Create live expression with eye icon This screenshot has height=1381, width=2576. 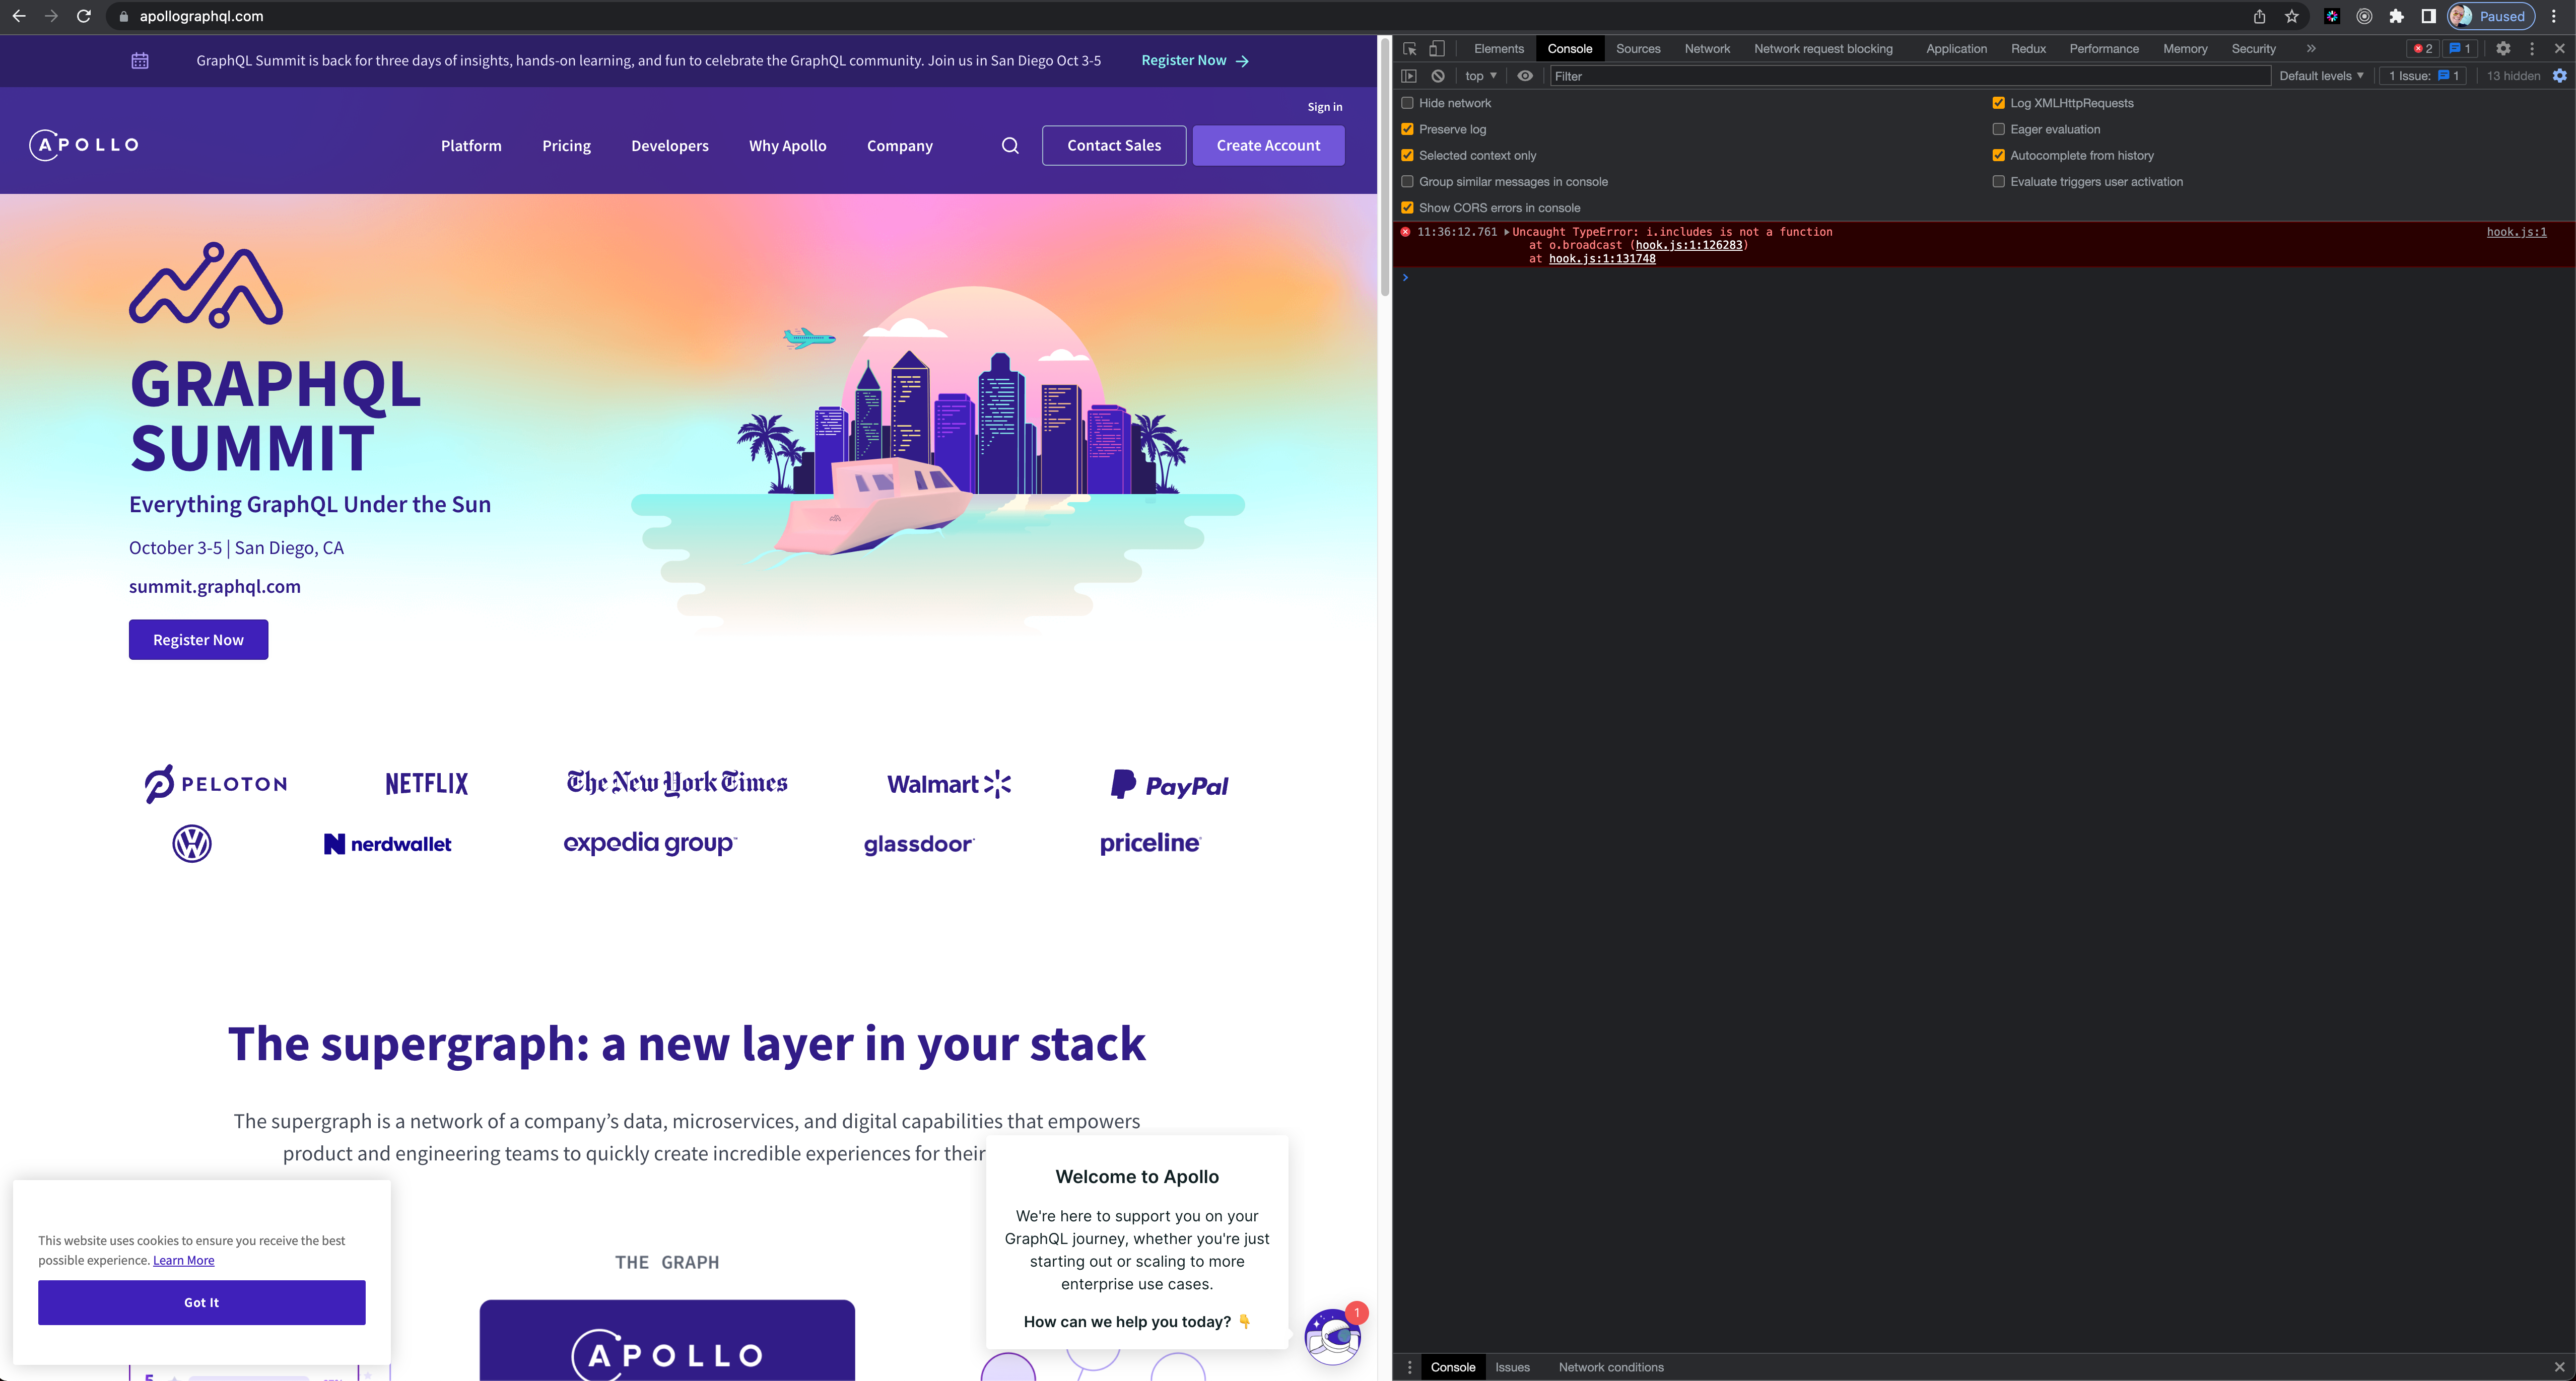tap(1525, 76)
